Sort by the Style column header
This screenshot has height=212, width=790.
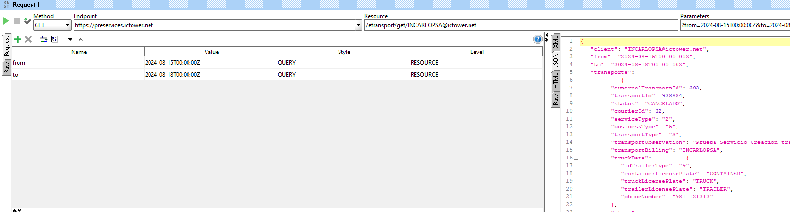click(343, 52)
